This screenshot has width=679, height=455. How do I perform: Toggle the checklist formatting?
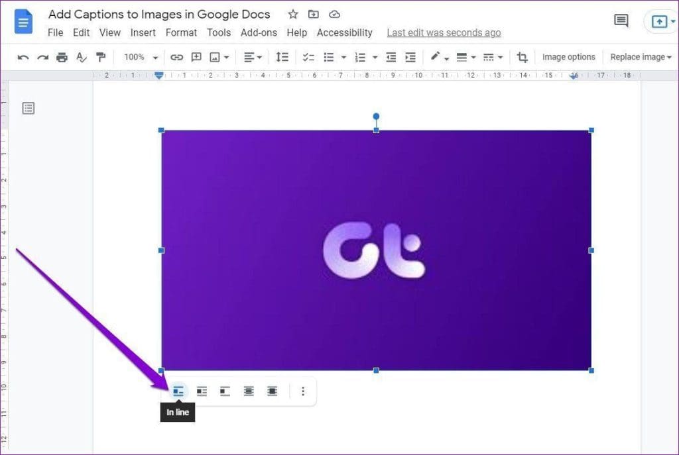click(x=308, y=57)
